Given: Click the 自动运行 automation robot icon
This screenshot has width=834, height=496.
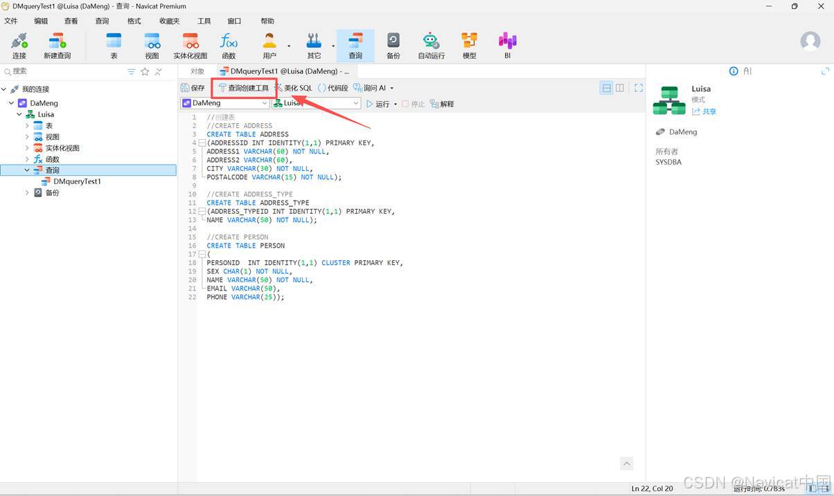Looking at the screenshot, I should pyautogui.click(x=431, y=46).
